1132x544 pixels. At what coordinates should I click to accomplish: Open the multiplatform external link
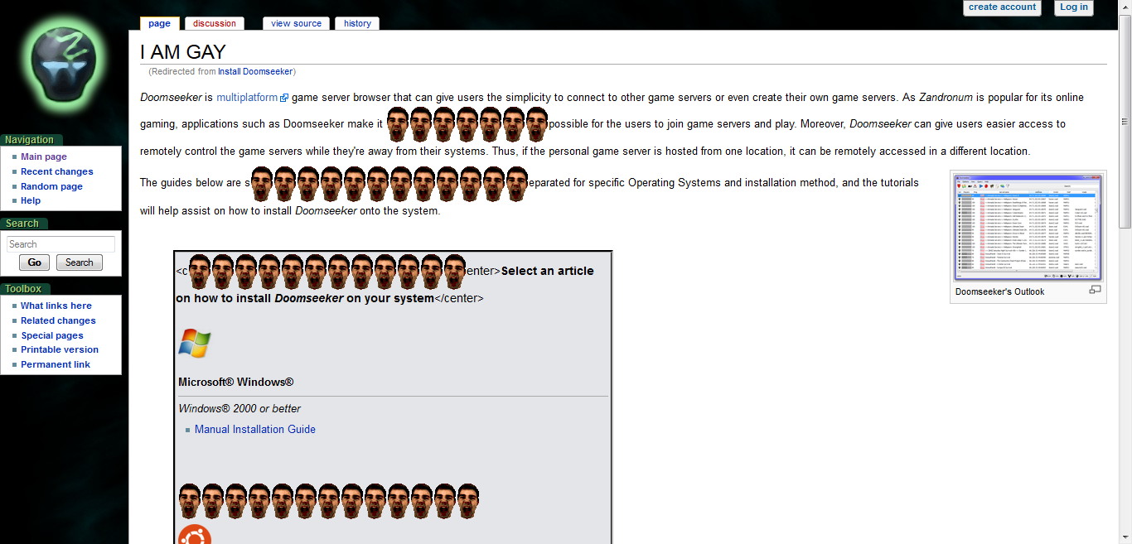[247, 98]
